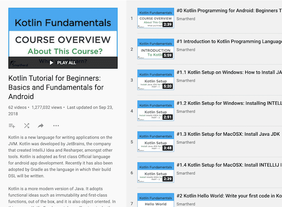Click the Save playlist icon
Viewport: 282px width, 207px height.
(x=12, y=126)
